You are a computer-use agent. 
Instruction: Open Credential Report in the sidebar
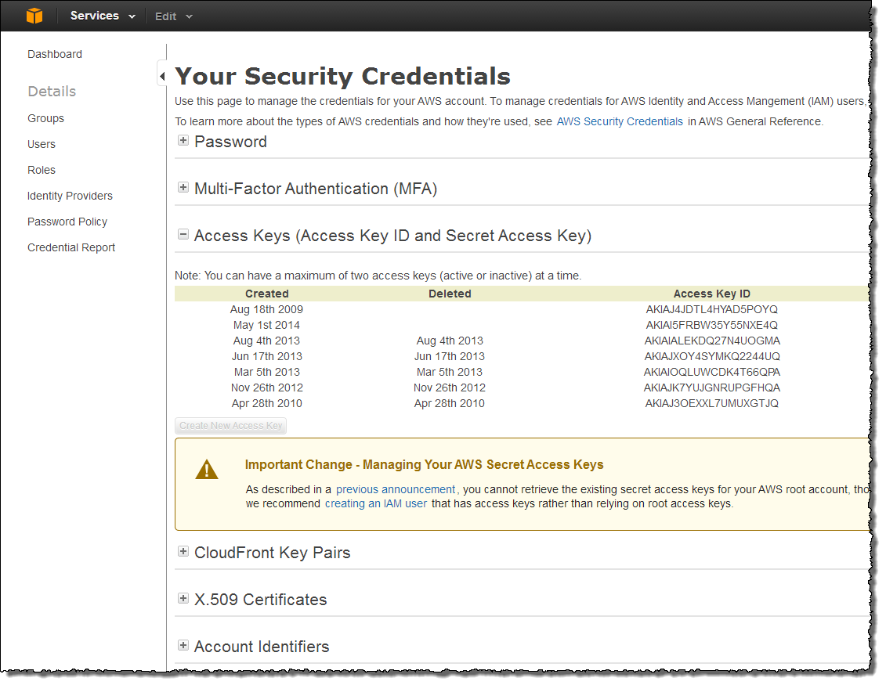pyautogui.click(x=71, y=248)
